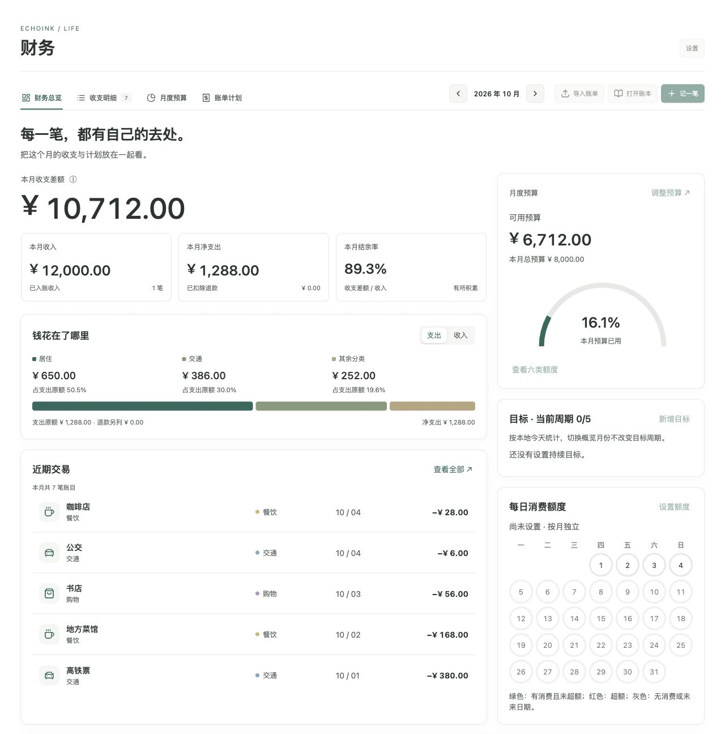Screen dimensions: 725x734
Task: Click the 购物 category tag for 书店
Action: click(266, 593)
